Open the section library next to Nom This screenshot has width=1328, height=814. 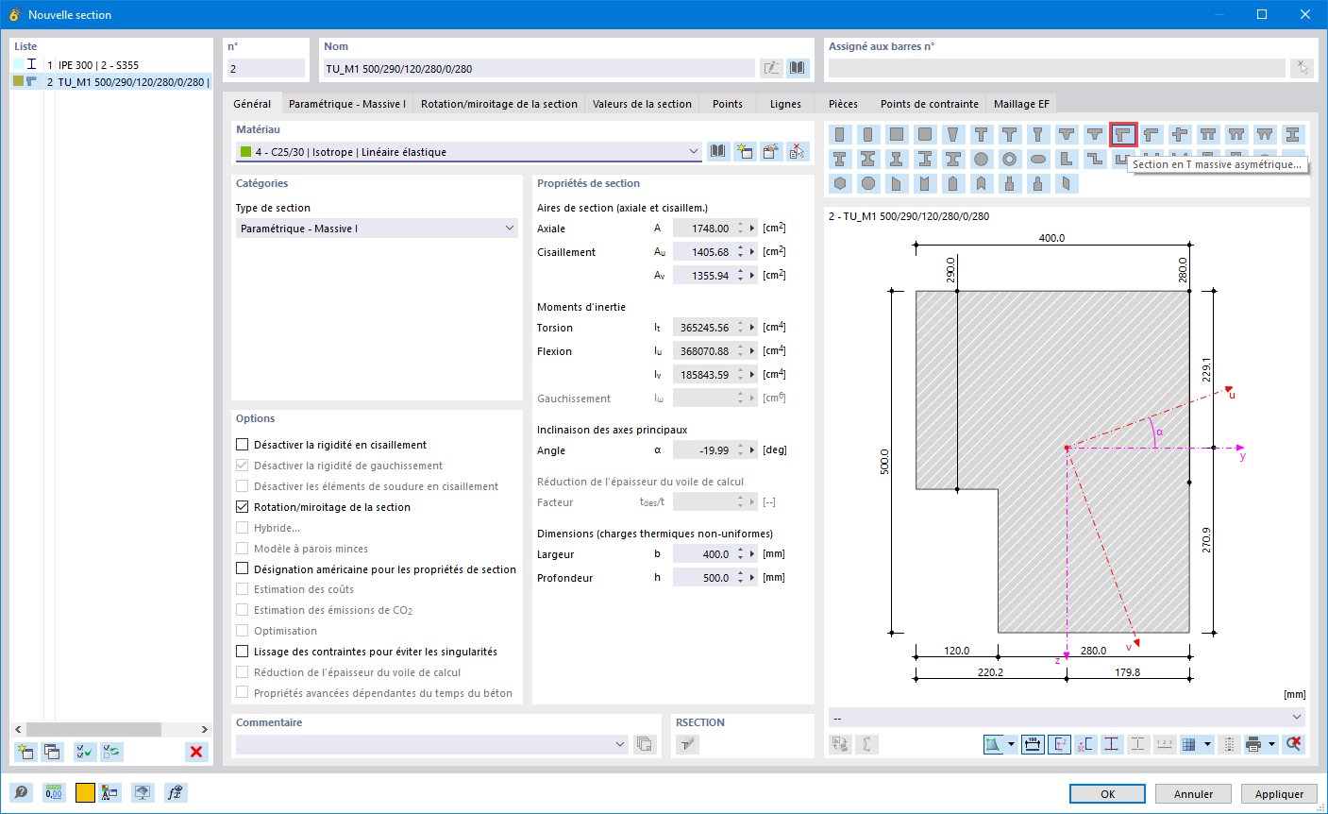(798, 68)
